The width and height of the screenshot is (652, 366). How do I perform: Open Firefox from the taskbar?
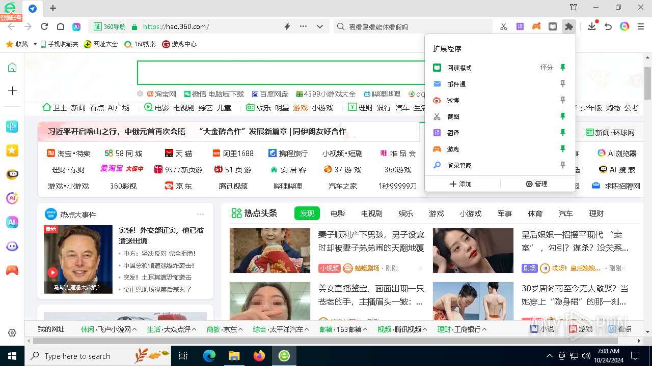(259, 356)
